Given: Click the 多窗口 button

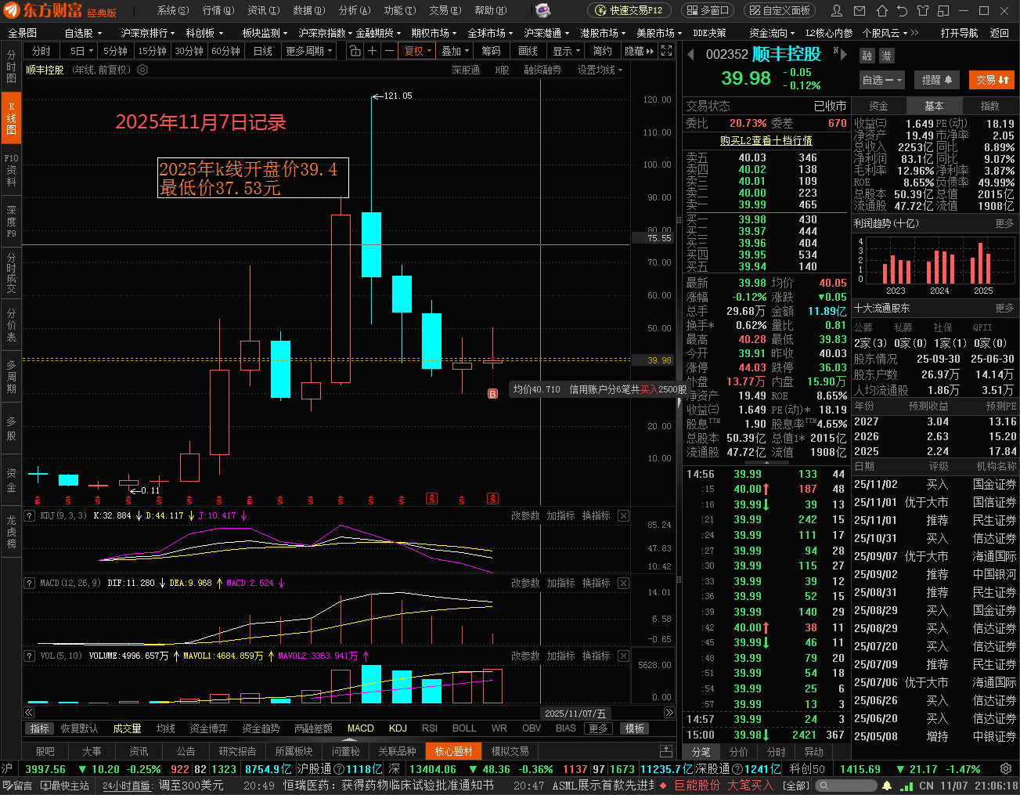Looking at the screenshot, I should [x=708, y=11].
